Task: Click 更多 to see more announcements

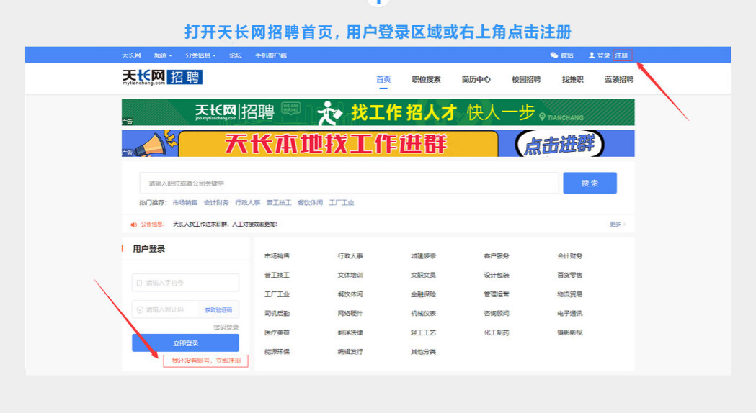Action: (617, 224)
